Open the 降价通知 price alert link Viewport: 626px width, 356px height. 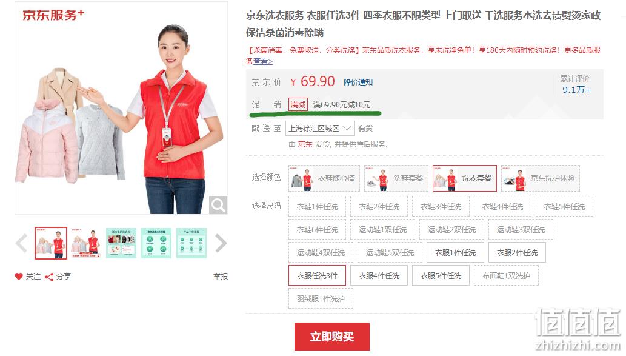point(358,82)
